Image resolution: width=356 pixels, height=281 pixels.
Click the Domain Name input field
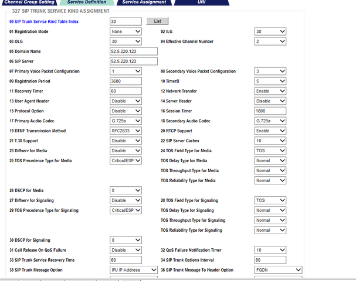(x=134, y=52)
